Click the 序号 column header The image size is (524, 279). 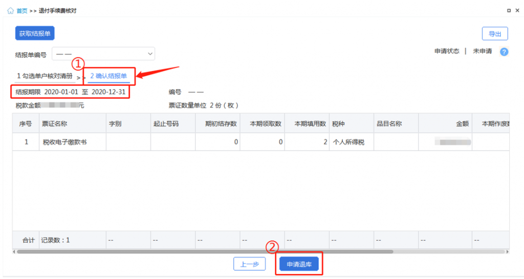point(26,123)
